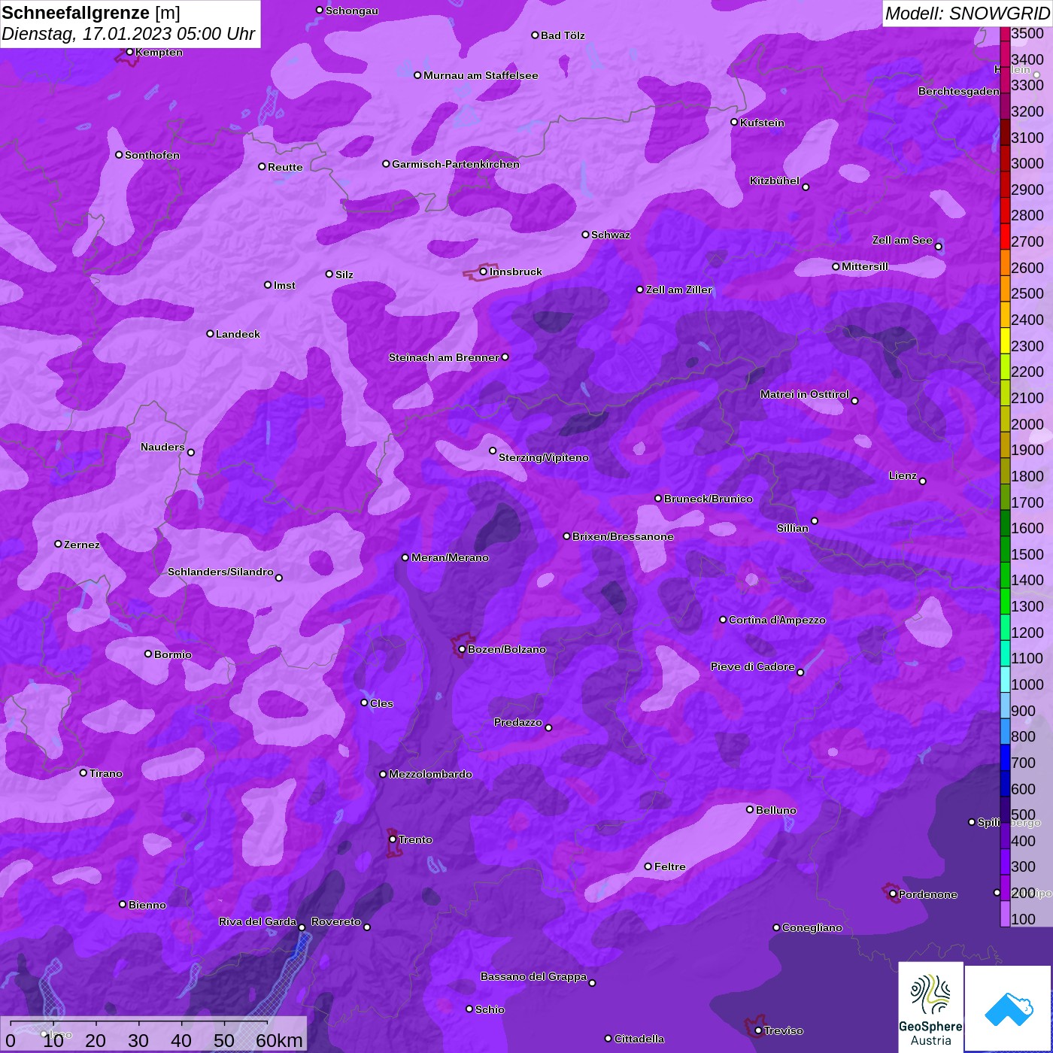This screenshot has height=1053, width=1053.
Task: Click the Pieve di Cadore label
Action: [x=752, y=666]
